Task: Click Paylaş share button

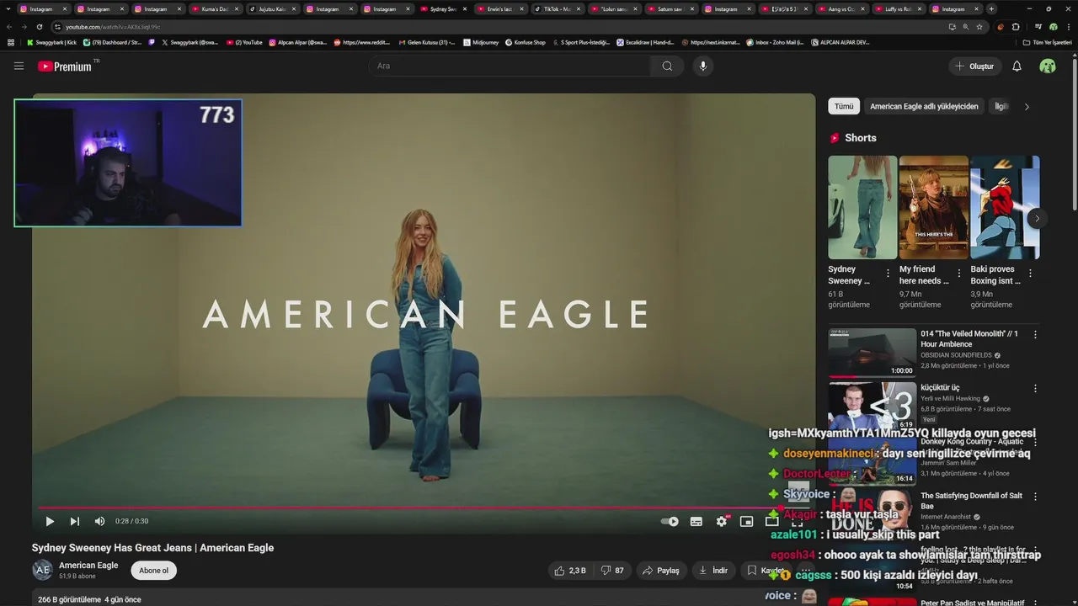Action: [661, 570]
